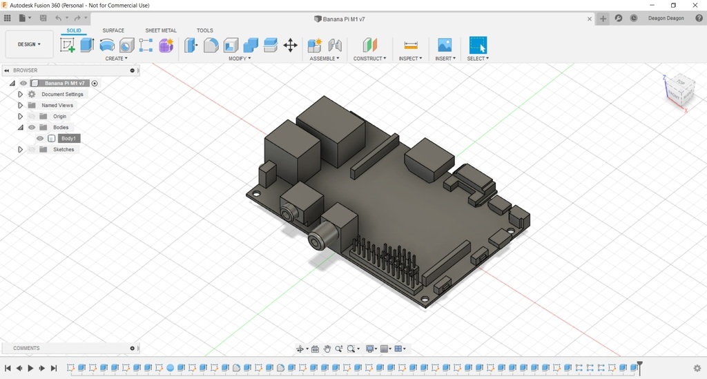Close the Banana Pi M1 v7 tab
The height and width of the screenshot is (379, 707).
tap(590, 19)
